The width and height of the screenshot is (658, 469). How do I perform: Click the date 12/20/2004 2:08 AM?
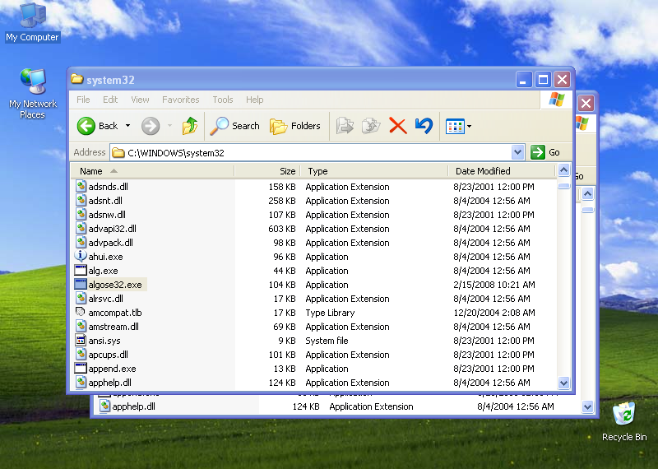click(x=494, y=313)
